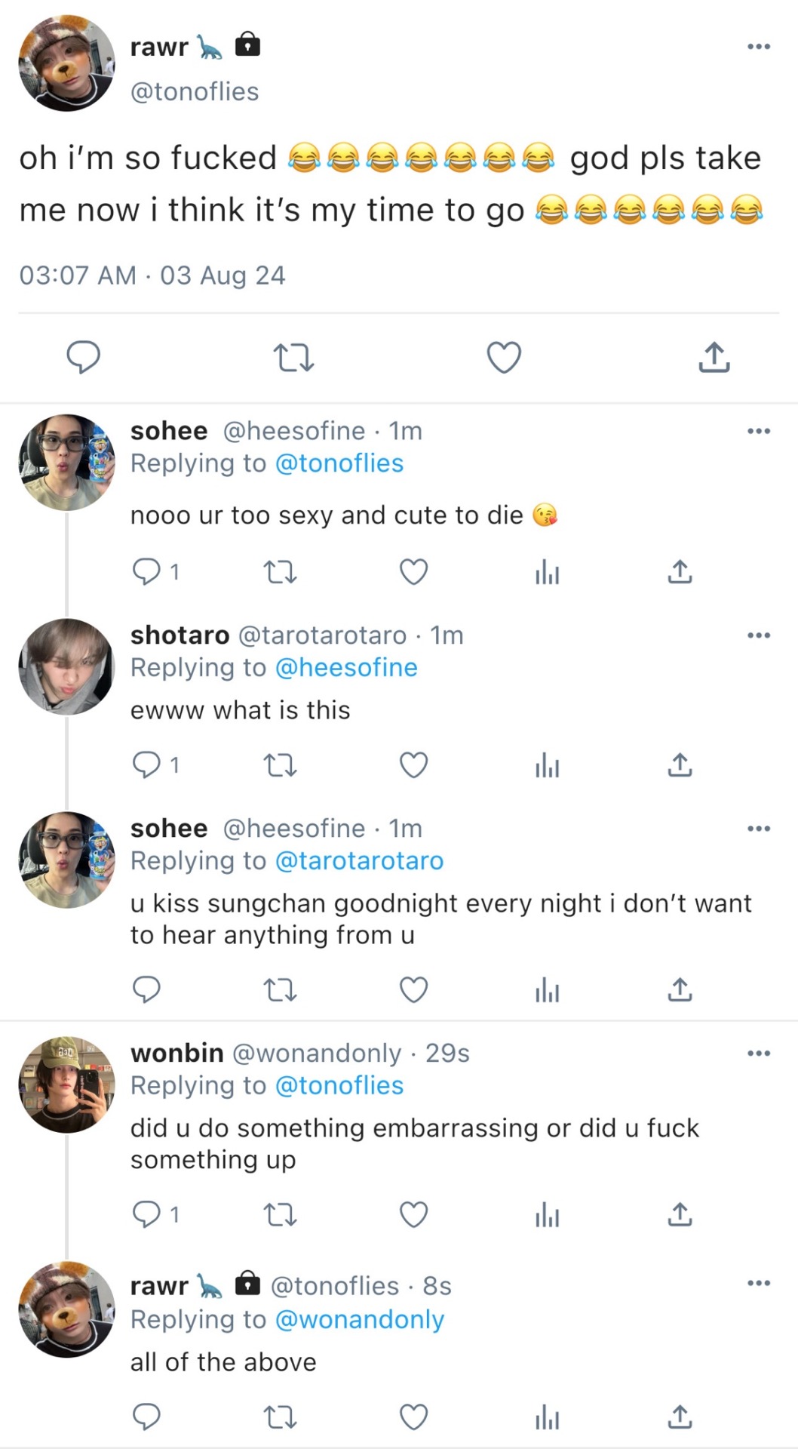
Task: Retweet the main tweet by rawr
Action: [x=293, y=358]
